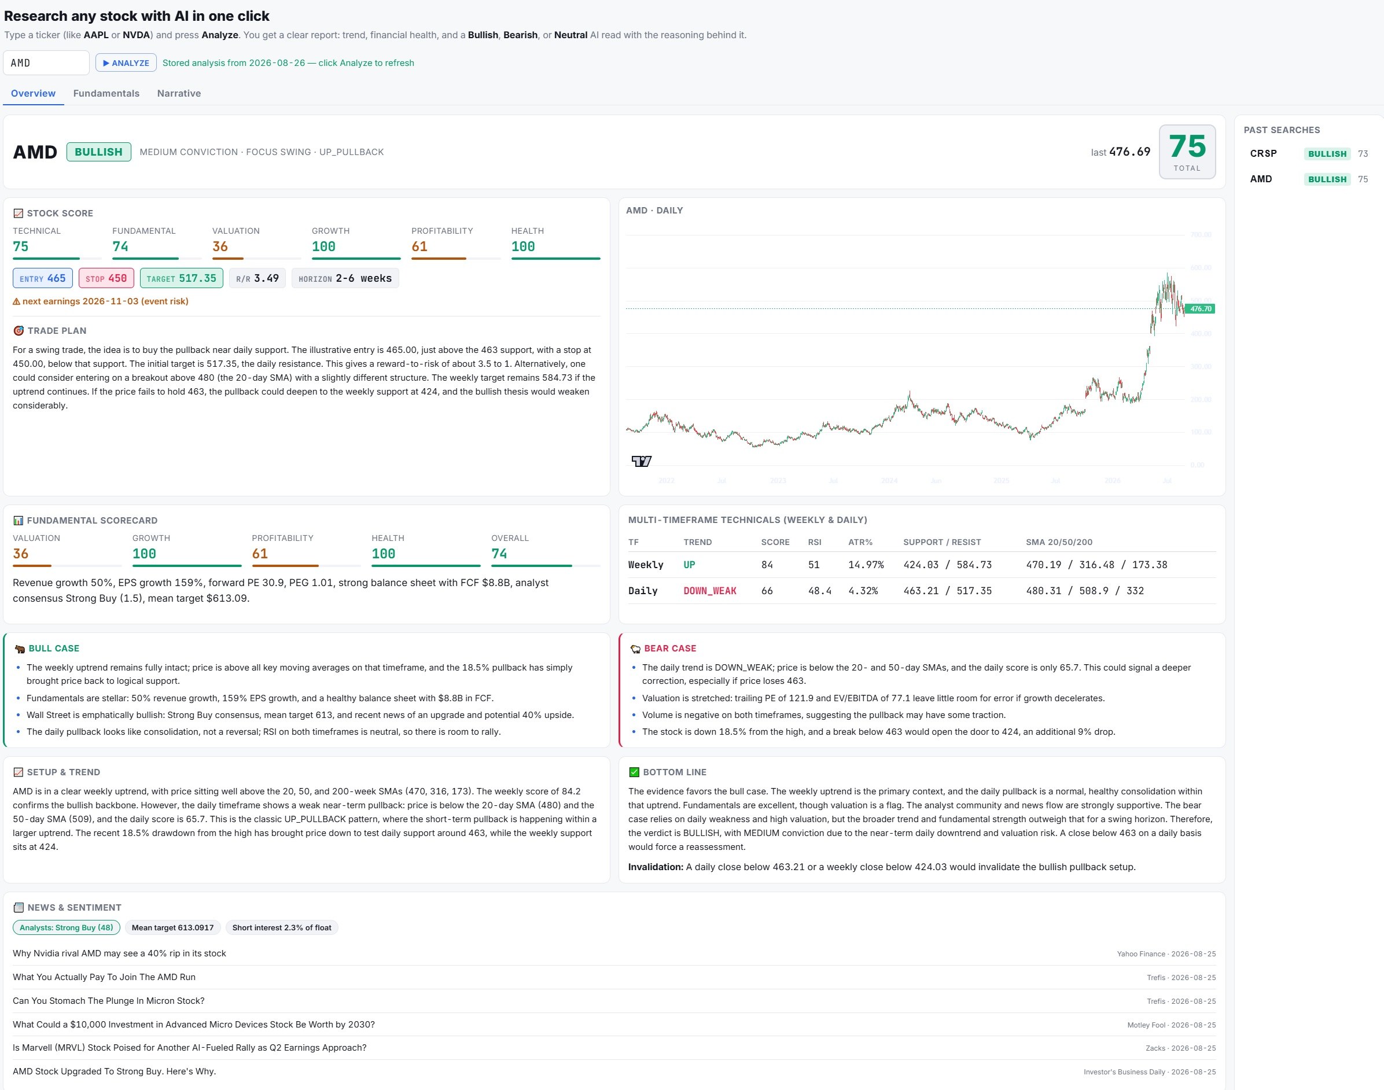Click the Analyze button
The height and width of the screenshot is (1090, 1384).
(x=126, y=62)
